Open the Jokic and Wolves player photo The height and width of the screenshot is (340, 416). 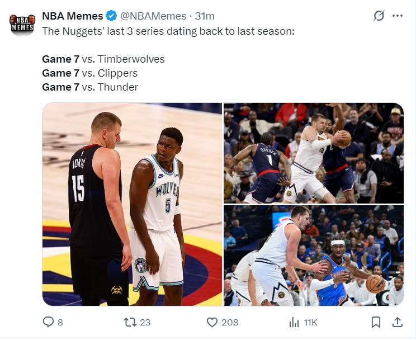pyautogui.click(x=132, y=204)
